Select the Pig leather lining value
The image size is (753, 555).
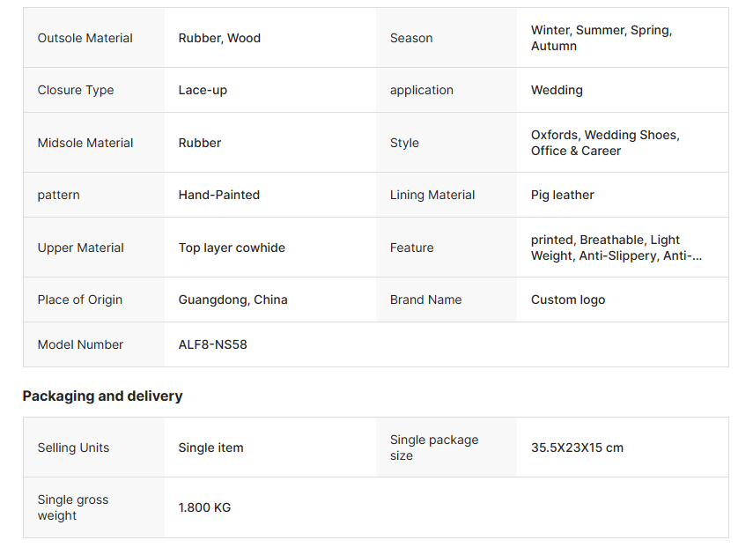pyautogui.click(x=563, y=195)
